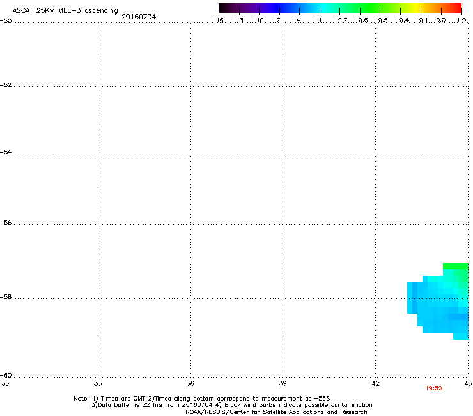Click the 42 longitude axis label
Viewport: 473px width, 416px height.
coord(375,383)
